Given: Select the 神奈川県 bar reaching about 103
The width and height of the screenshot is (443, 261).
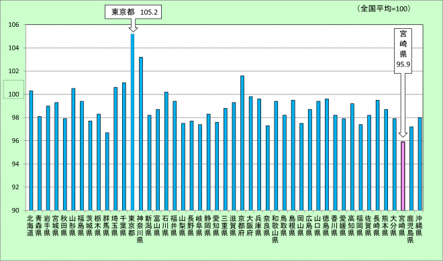Looking at the screenshot, I should click(x=141, y=134).
